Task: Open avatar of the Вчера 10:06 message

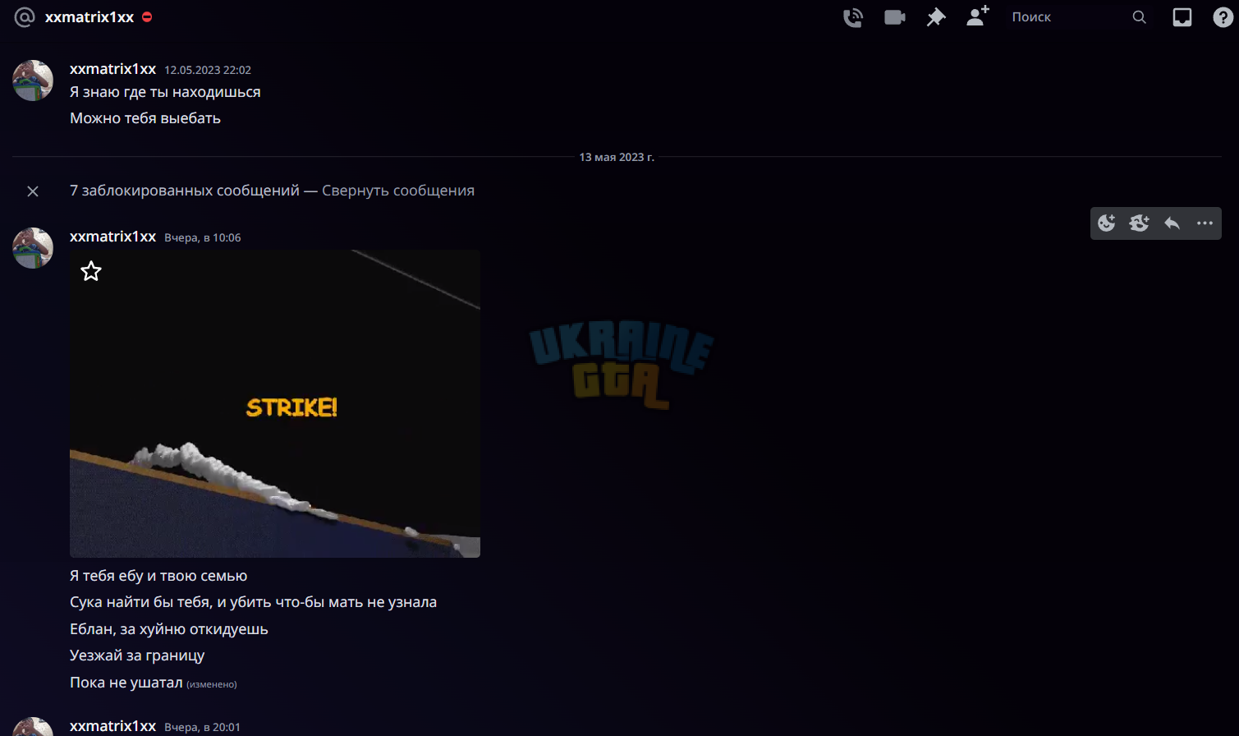Action: coord(33,248)
